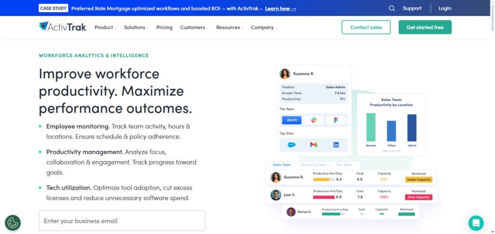This screenshot has height=234, width=495.
Task: Click the Salesforce site icon
Action: [291, 145]
